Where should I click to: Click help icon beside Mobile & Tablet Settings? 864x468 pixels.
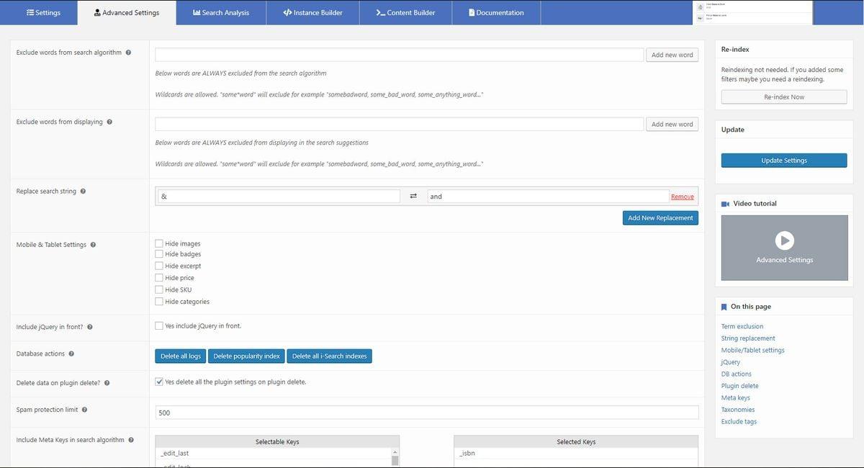click(93, 245)
